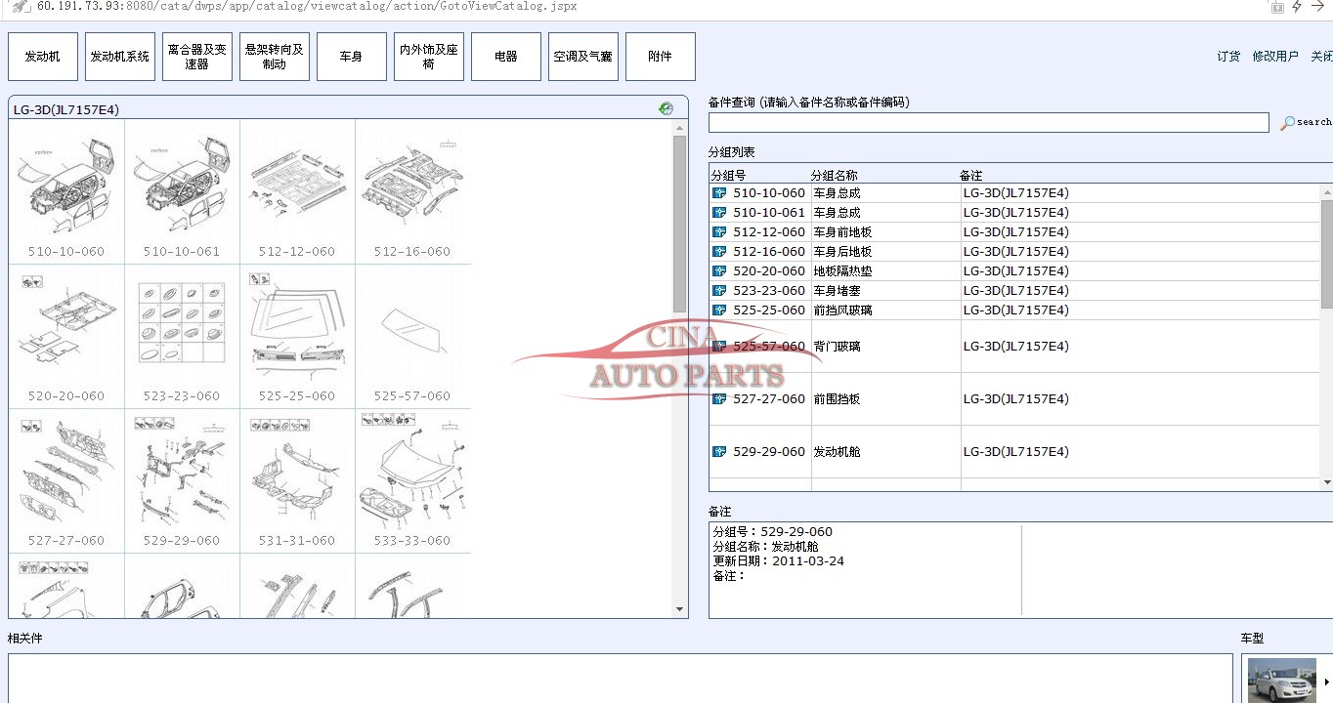Click the 订货 link

coord(1228,57)
